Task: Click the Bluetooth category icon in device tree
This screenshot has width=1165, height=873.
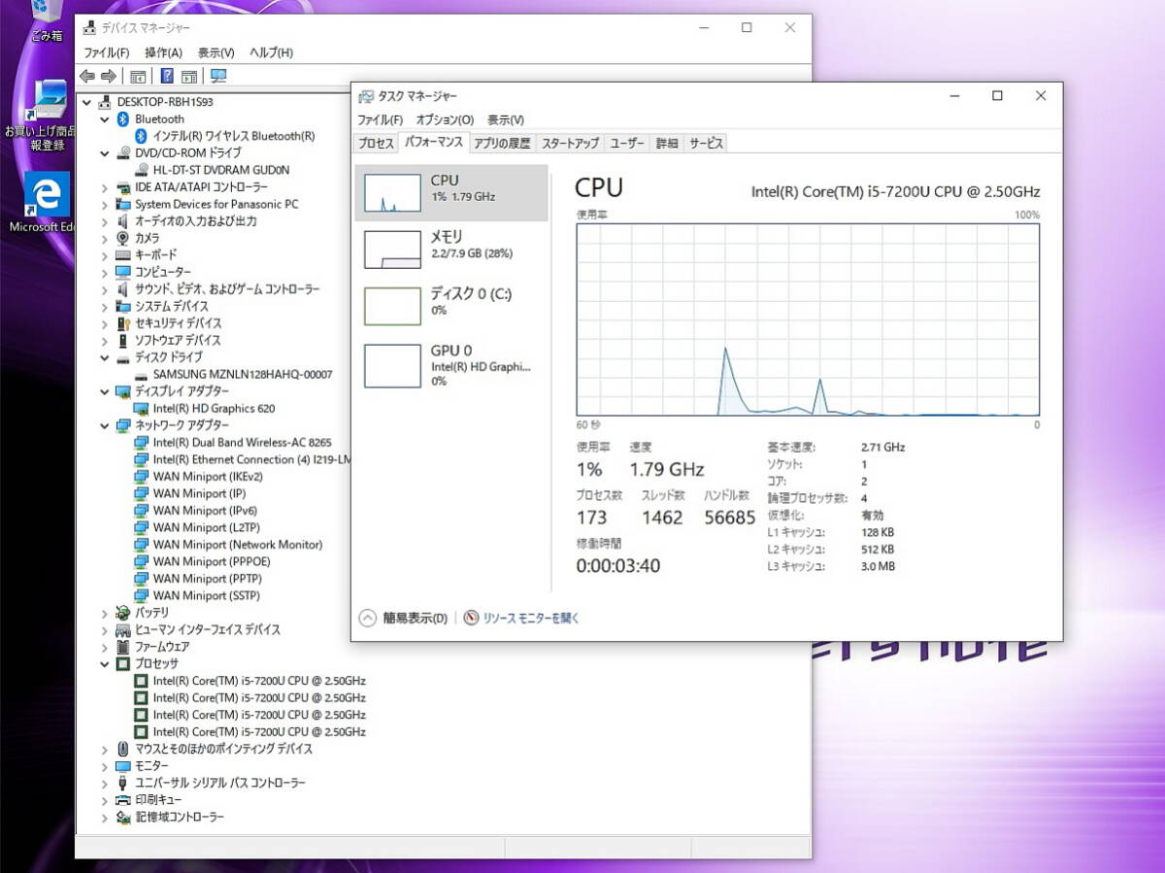Action: pyautogui.click(x=123, y=119)
